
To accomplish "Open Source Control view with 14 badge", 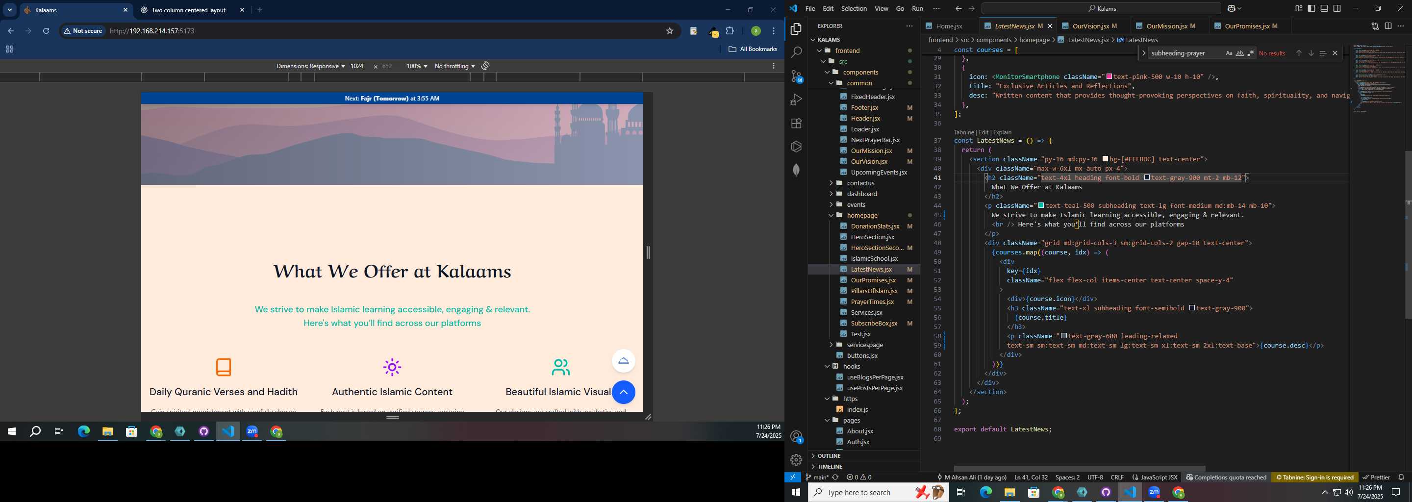I will click(796, 76).
